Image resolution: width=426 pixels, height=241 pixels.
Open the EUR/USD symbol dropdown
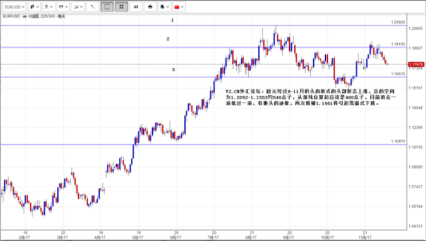[15, 7]
